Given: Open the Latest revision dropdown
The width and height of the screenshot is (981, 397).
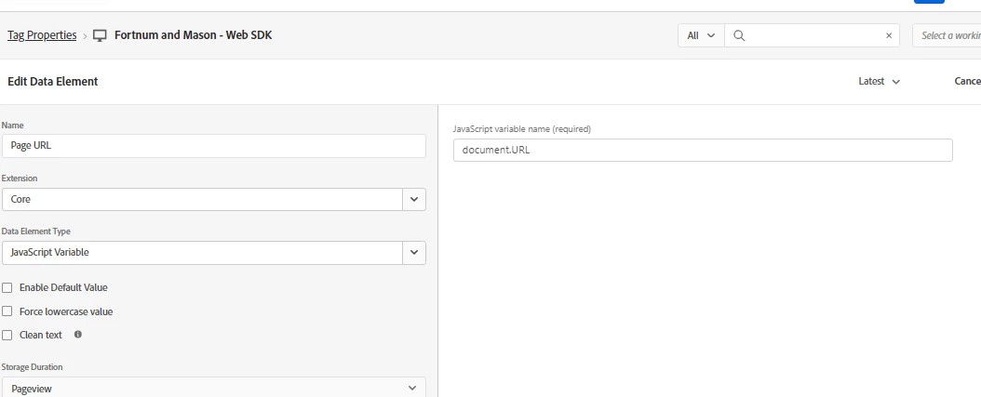Looking at the screenshot, I should click(879, 81).
